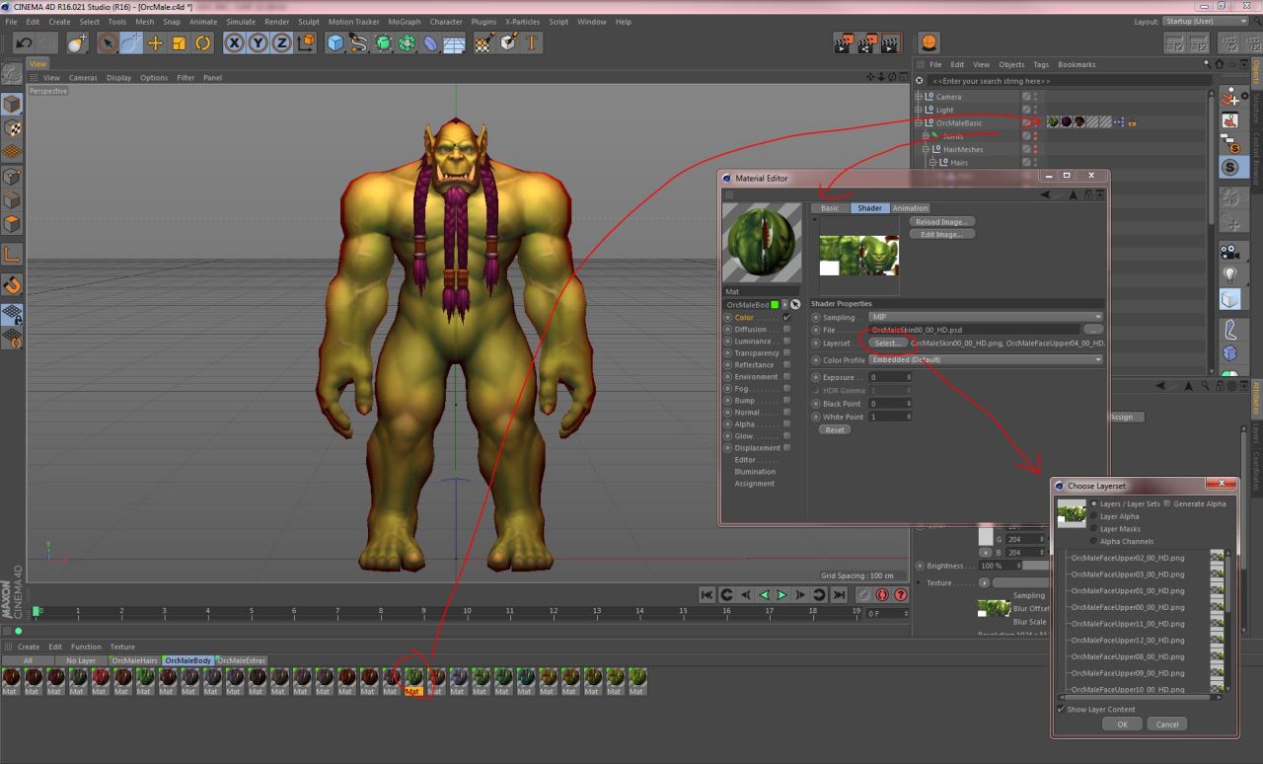Click the play forward button
The width and height of the screenshot is (1263, 764).
(x=781, y=594)
